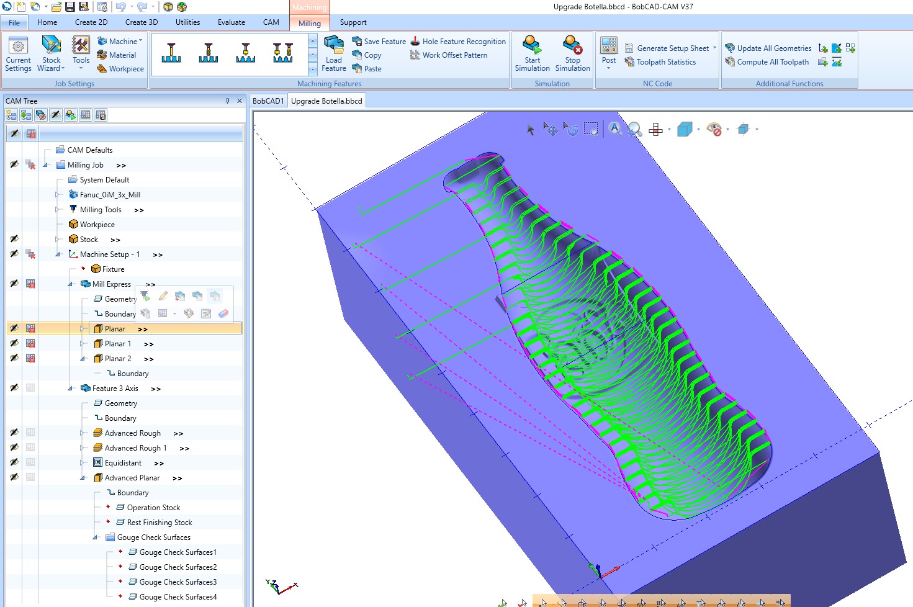The height and width of the screenshot is (607, 913).
Task: Click the Material button
Action: pos(117,55)
